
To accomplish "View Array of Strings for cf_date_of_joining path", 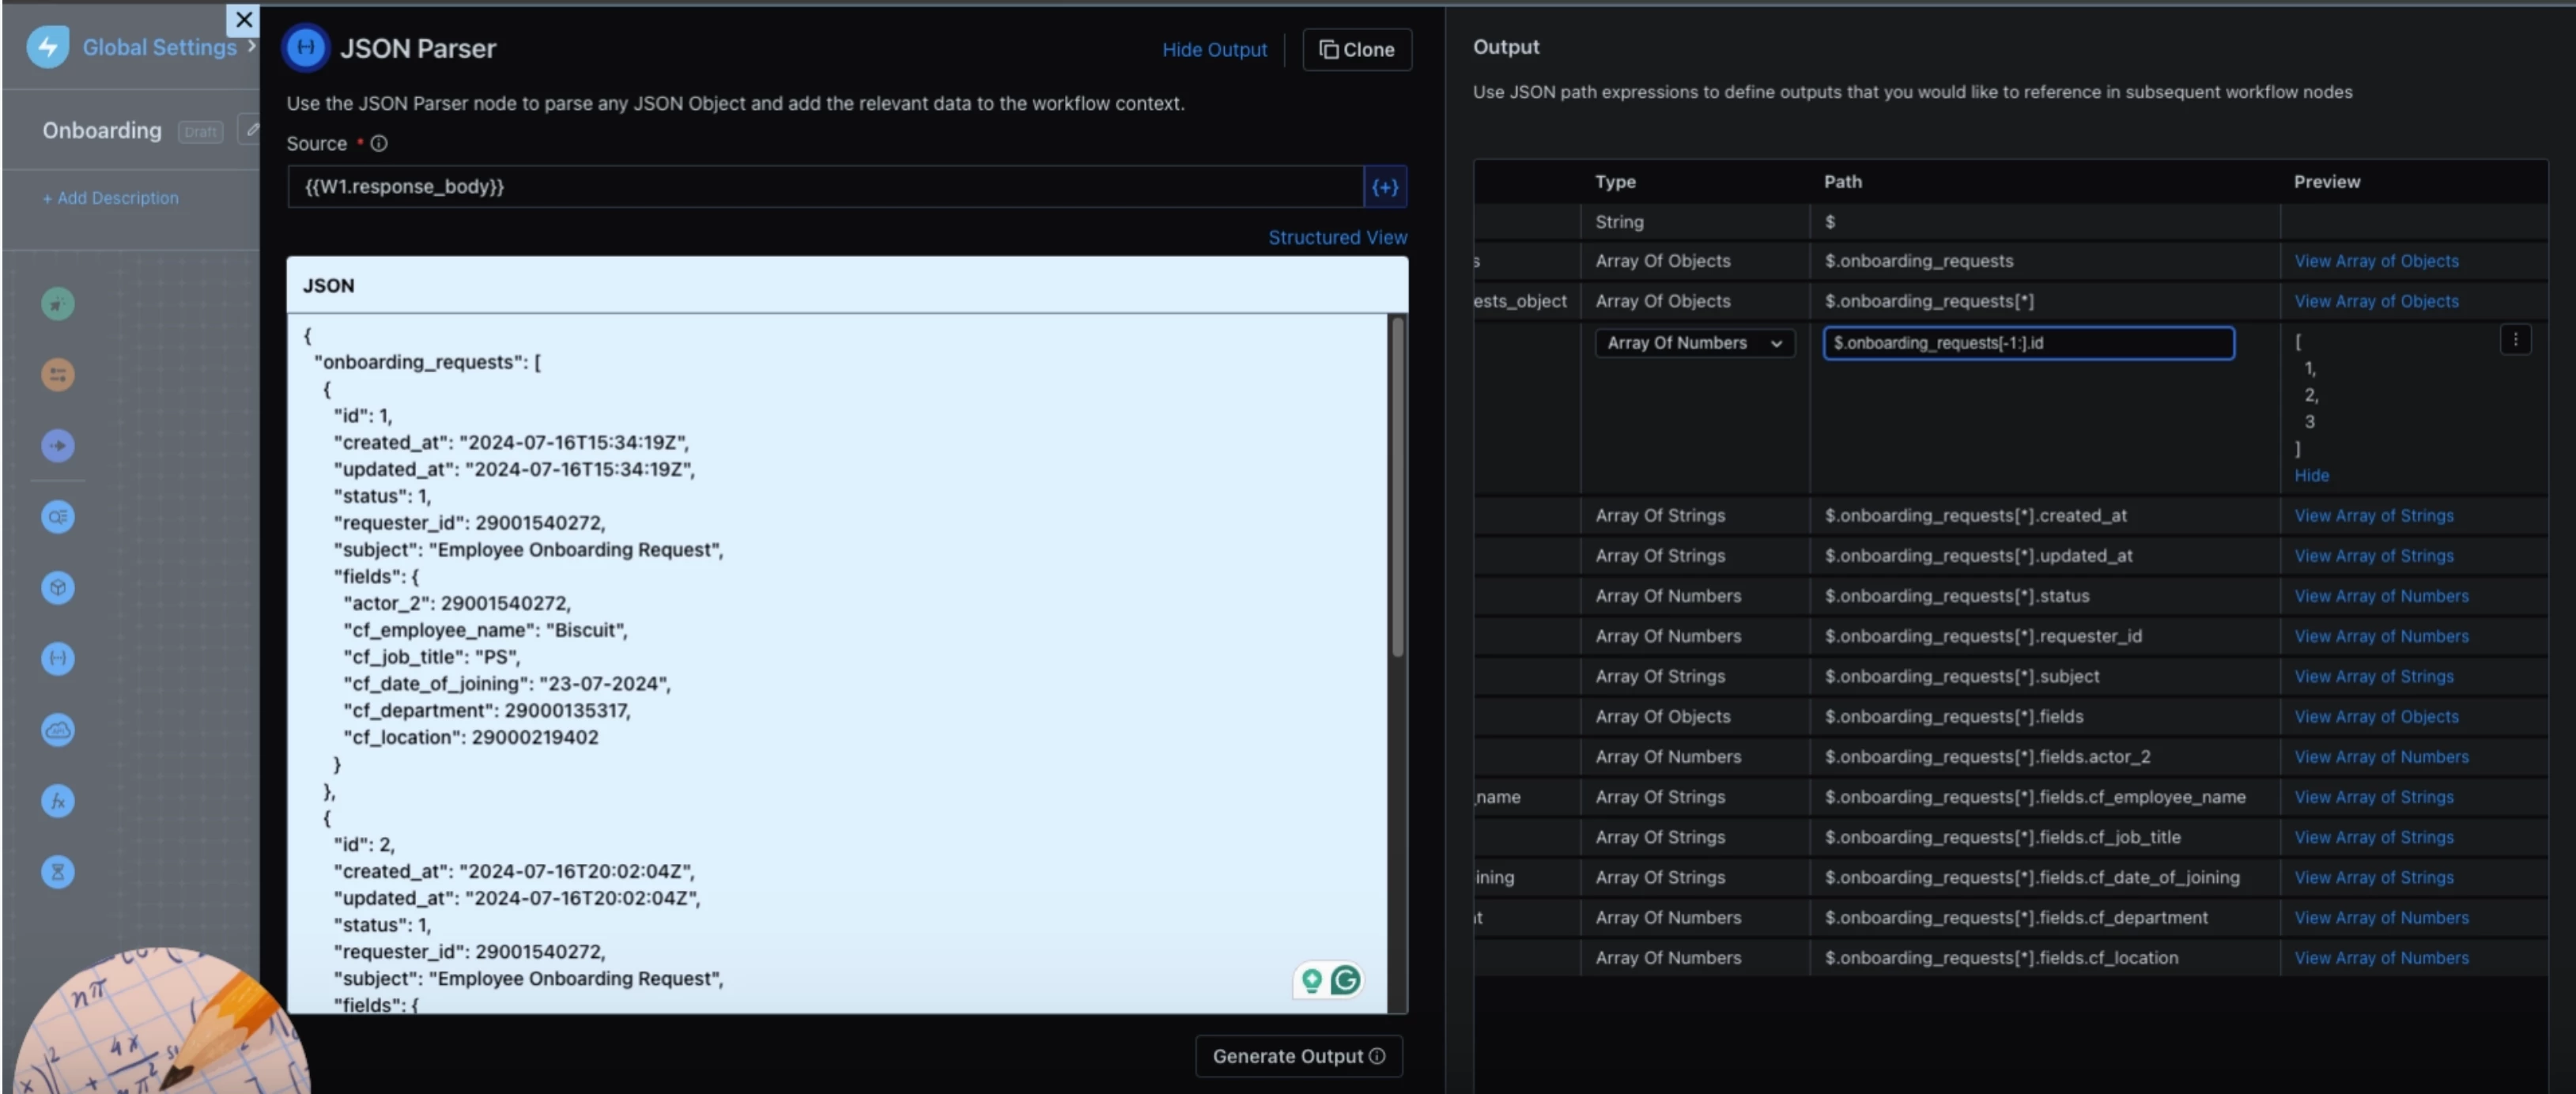I will point(2373,877).
